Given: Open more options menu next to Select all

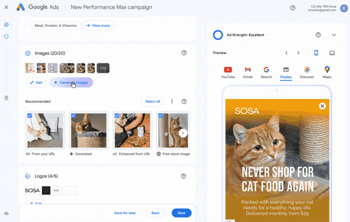Looking at the screenshot, I should click(172, 101).
